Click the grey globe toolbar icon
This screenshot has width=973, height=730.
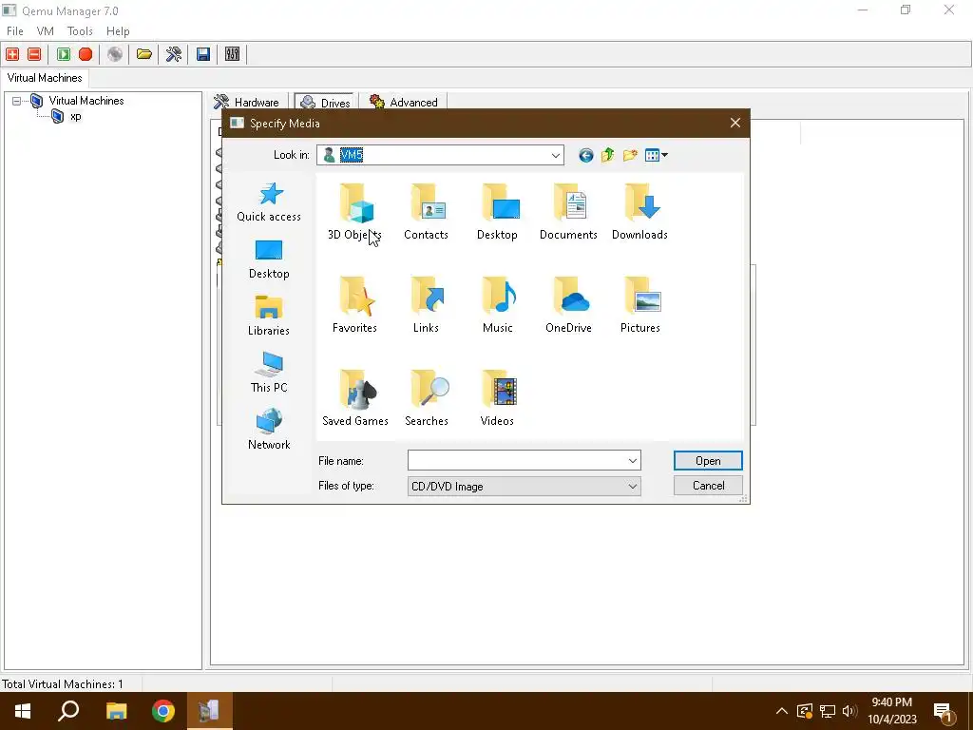point(115,54)
